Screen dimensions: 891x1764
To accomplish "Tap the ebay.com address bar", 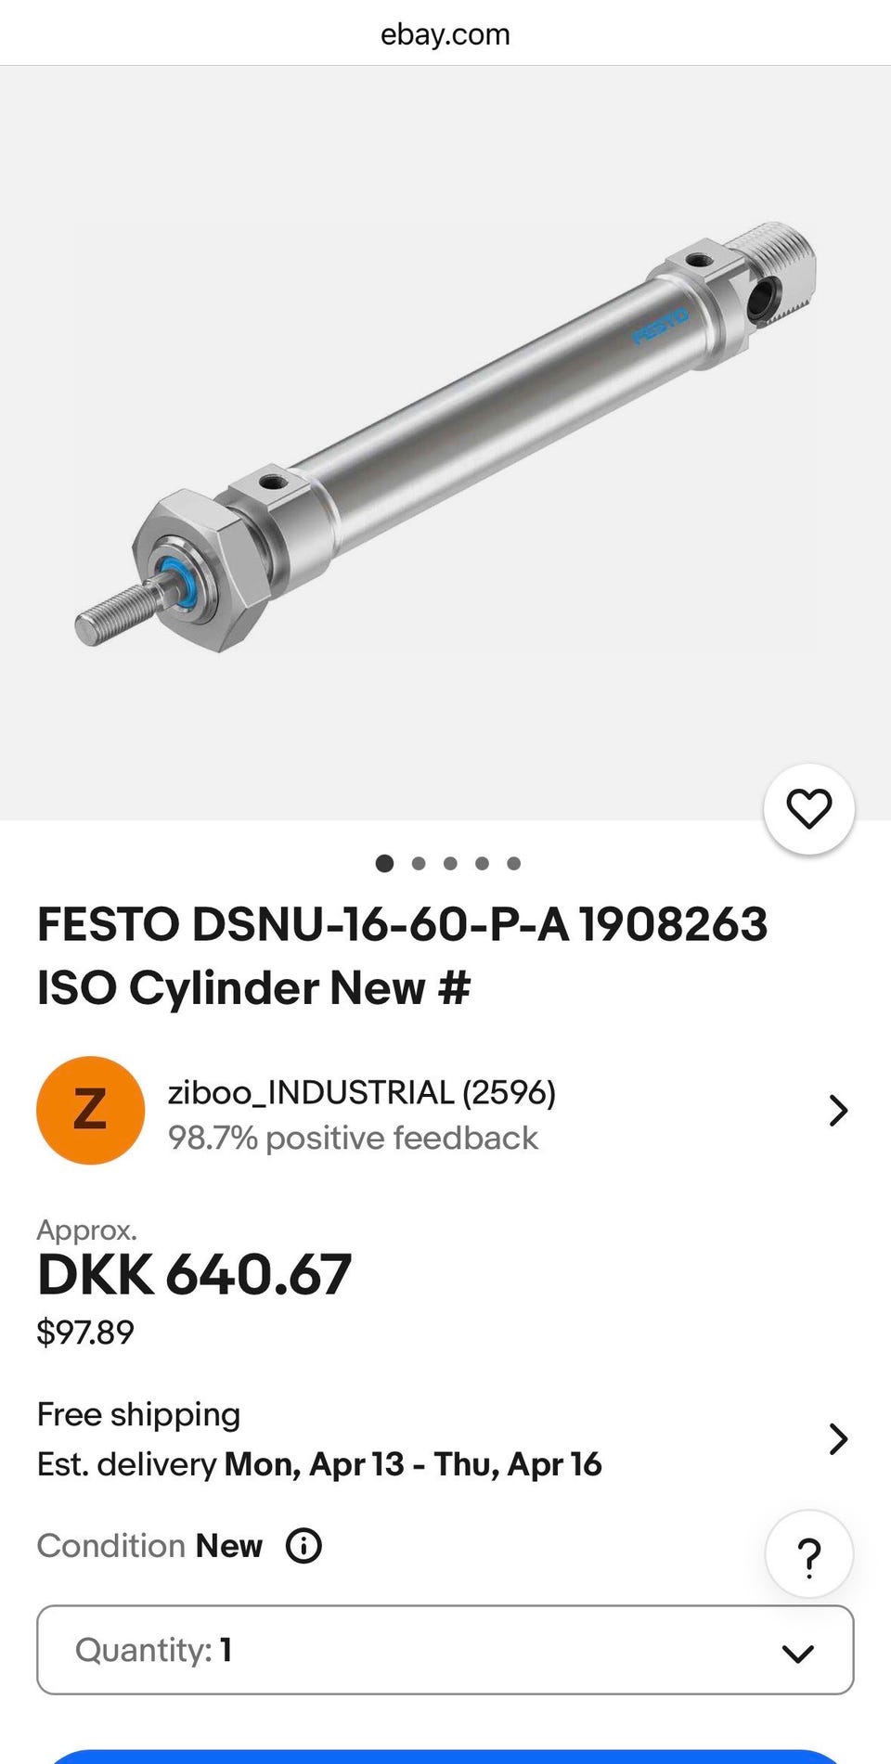I will click(x=445, y=34).
